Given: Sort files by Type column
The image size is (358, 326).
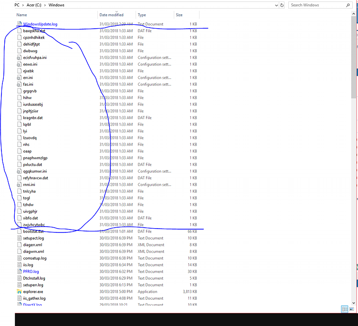Looking at the screenshot, I should click(142, 15).
